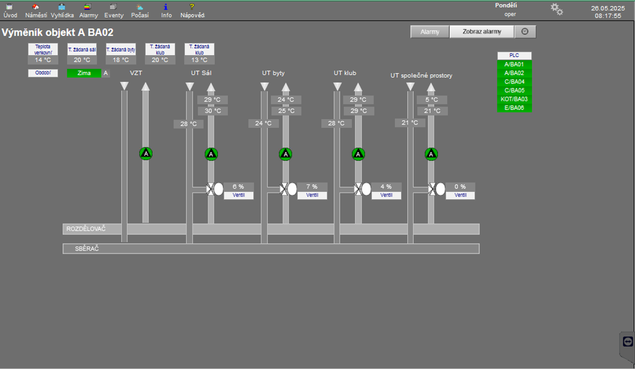635x369 pixels.
Task: Open the Vyhlídka view icon
Action: [62, 7]
